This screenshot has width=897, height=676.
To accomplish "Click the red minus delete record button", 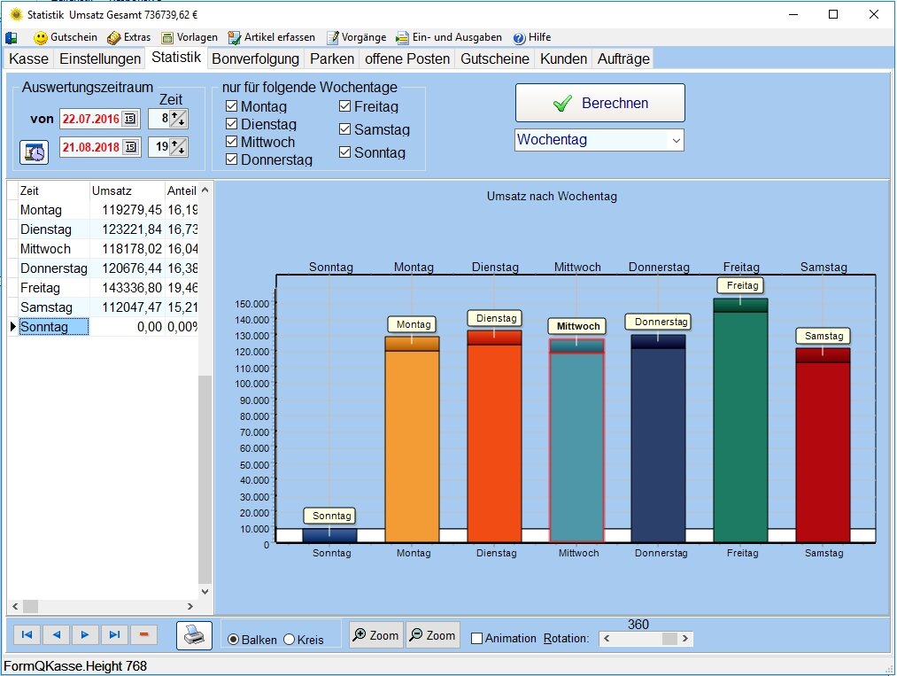I will [143, 634].
